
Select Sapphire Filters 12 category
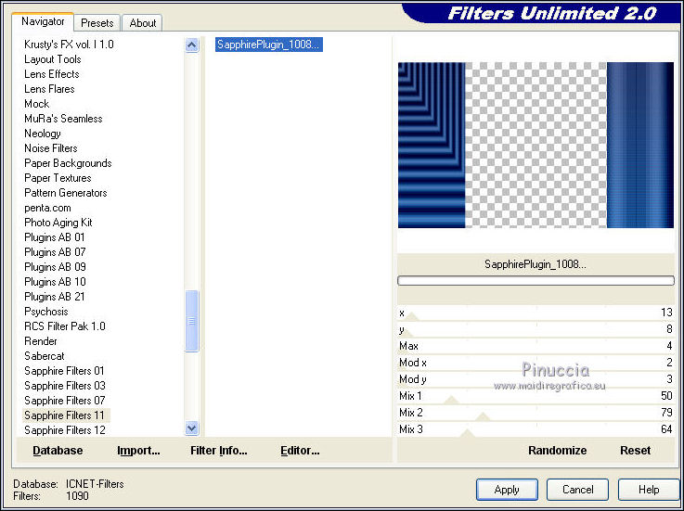[65, 430]
